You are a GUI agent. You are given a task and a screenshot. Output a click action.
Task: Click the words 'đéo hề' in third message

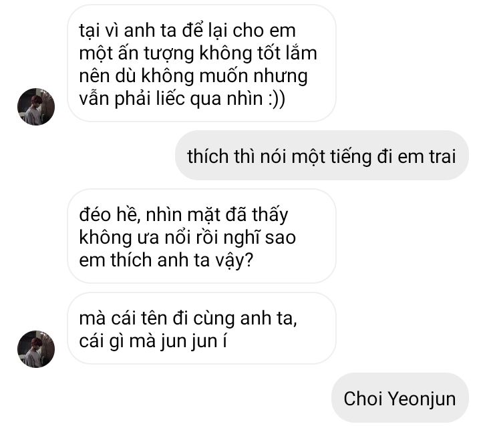coord(108,214)
